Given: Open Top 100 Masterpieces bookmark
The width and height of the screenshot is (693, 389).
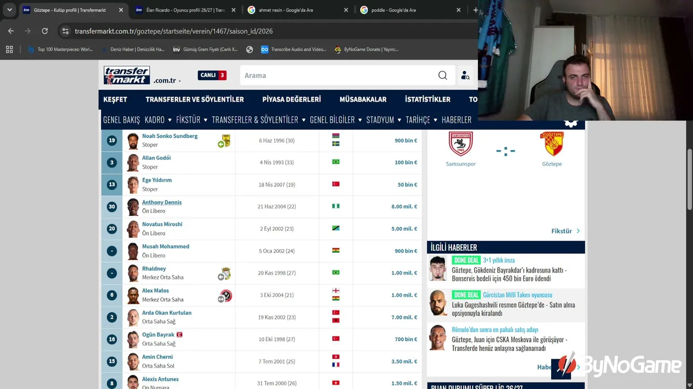Looking at the screenshot, I should [60, 49].
